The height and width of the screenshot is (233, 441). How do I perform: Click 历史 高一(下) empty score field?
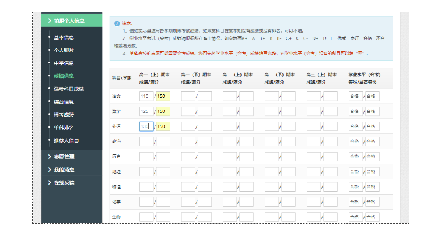(x=187, y=157)
